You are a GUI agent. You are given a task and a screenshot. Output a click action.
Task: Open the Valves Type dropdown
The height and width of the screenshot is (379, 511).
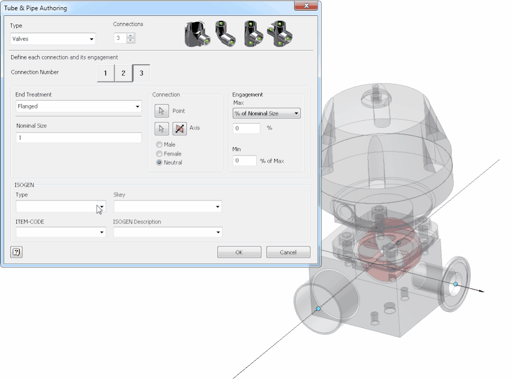(53, 39)
